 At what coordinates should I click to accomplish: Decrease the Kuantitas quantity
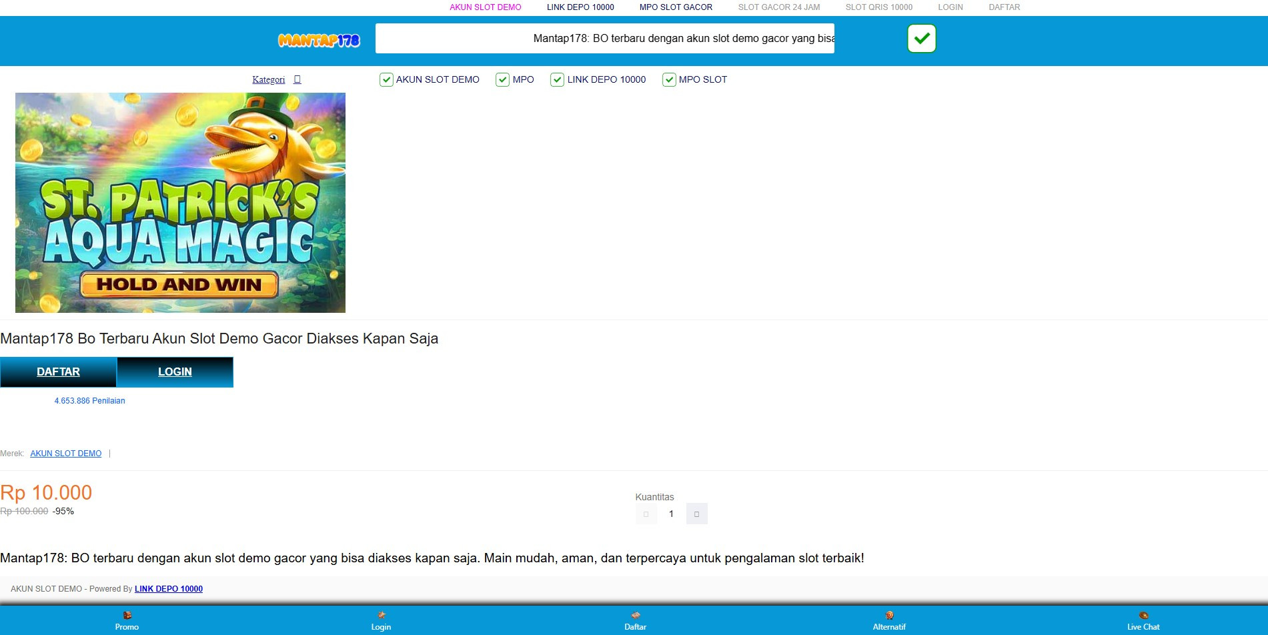point(646,514)
